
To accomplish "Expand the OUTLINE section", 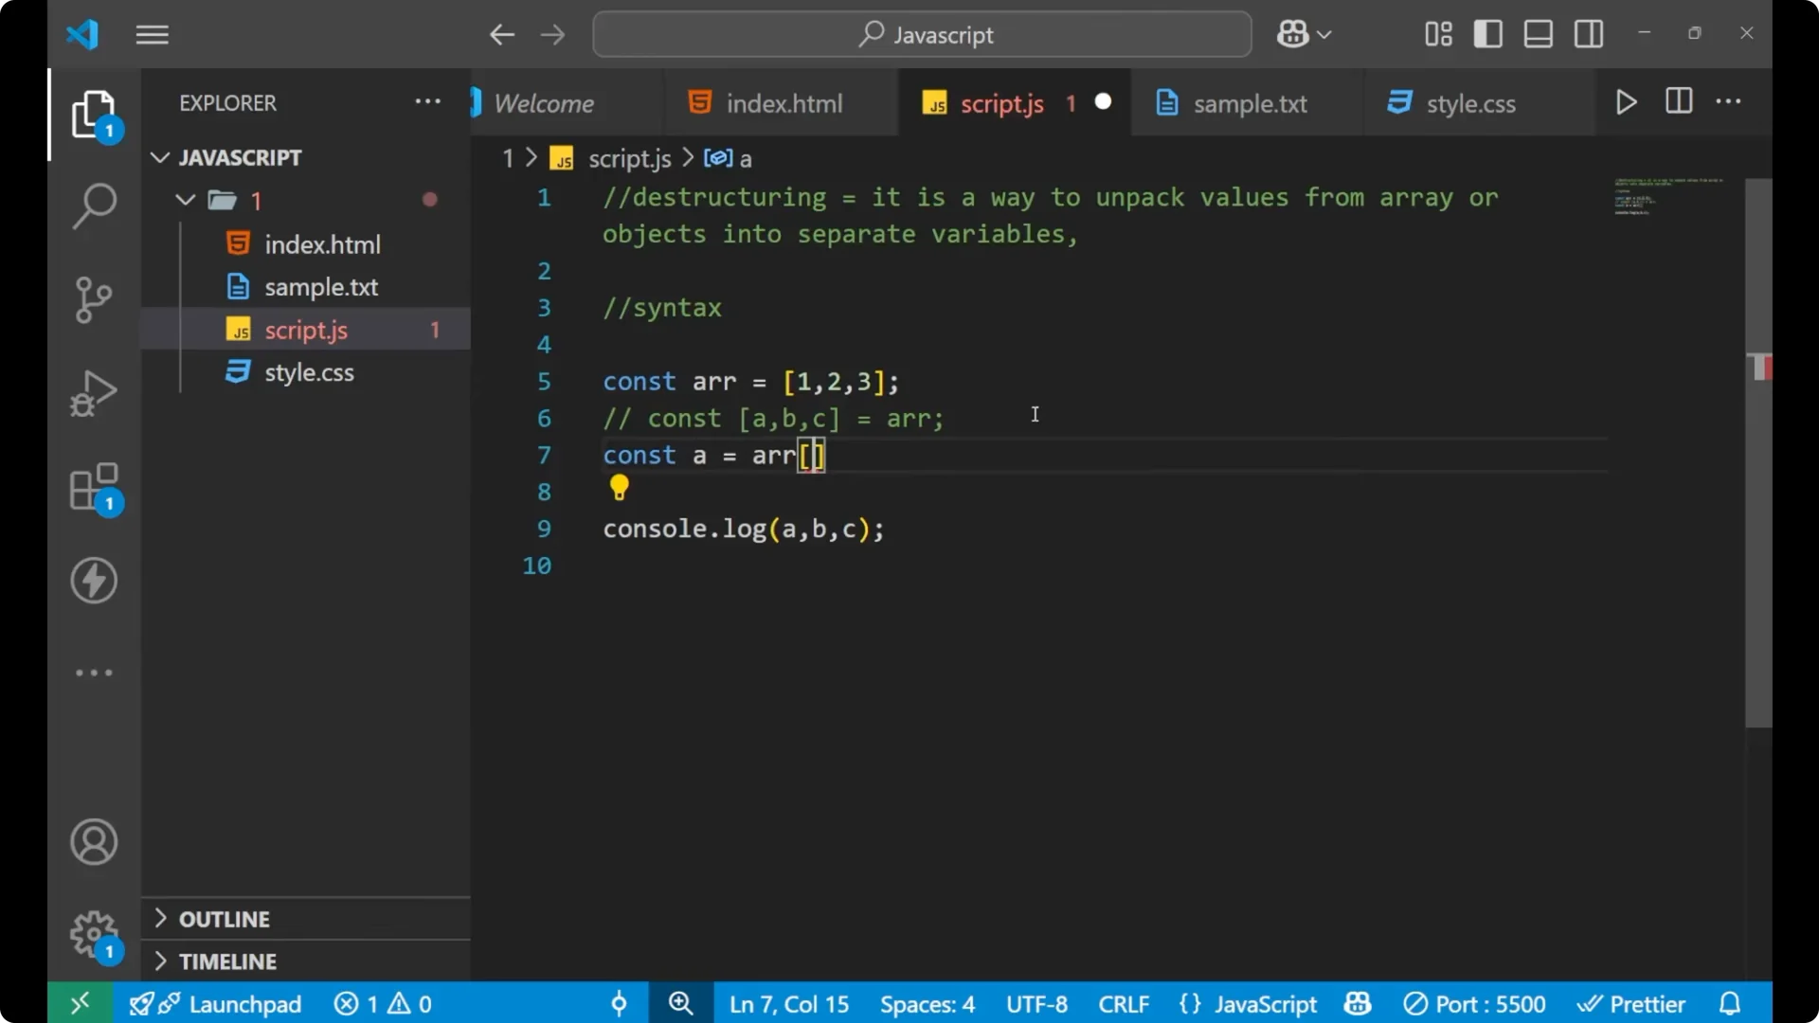I will point(225,918).
